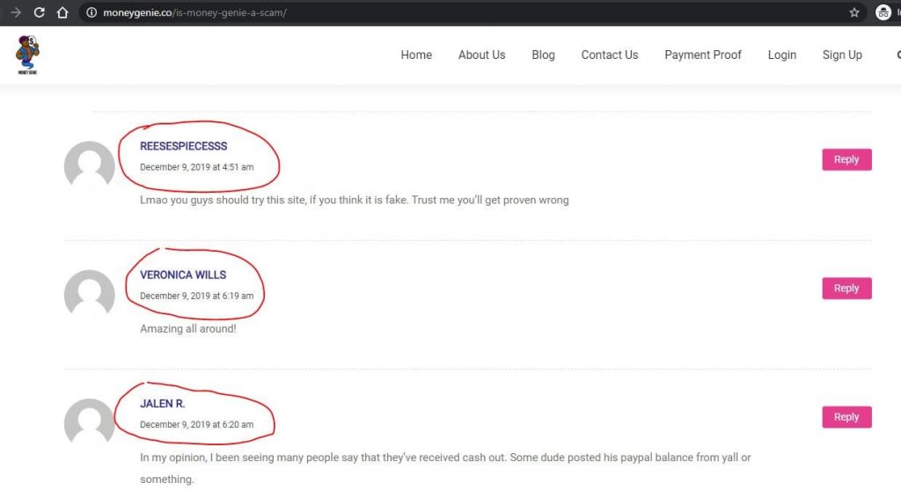The image size is (901, 491).
Task: Open the Home menu item
Action: (x=416, y=55)
